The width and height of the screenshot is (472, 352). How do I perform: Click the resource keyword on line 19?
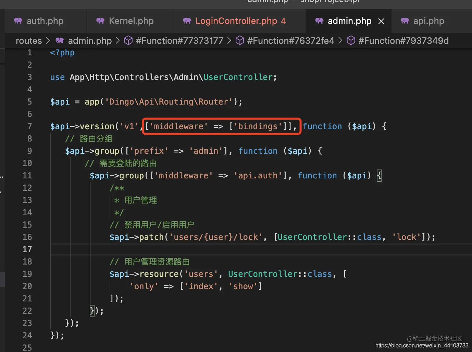point(159,274)
